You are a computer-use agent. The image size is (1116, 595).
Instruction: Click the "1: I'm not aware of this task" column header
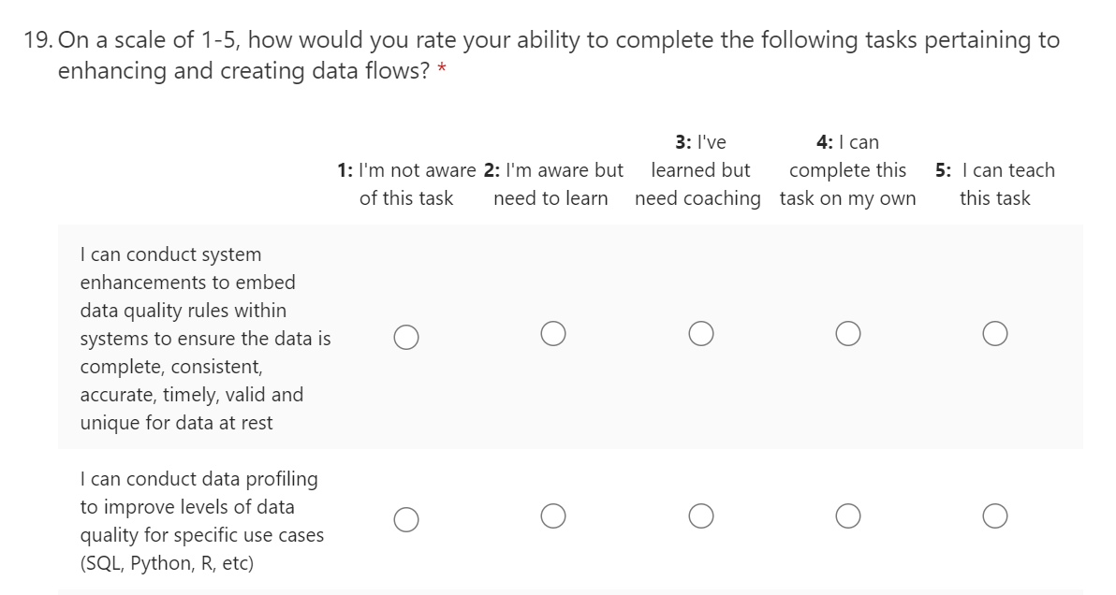[405, 184]
